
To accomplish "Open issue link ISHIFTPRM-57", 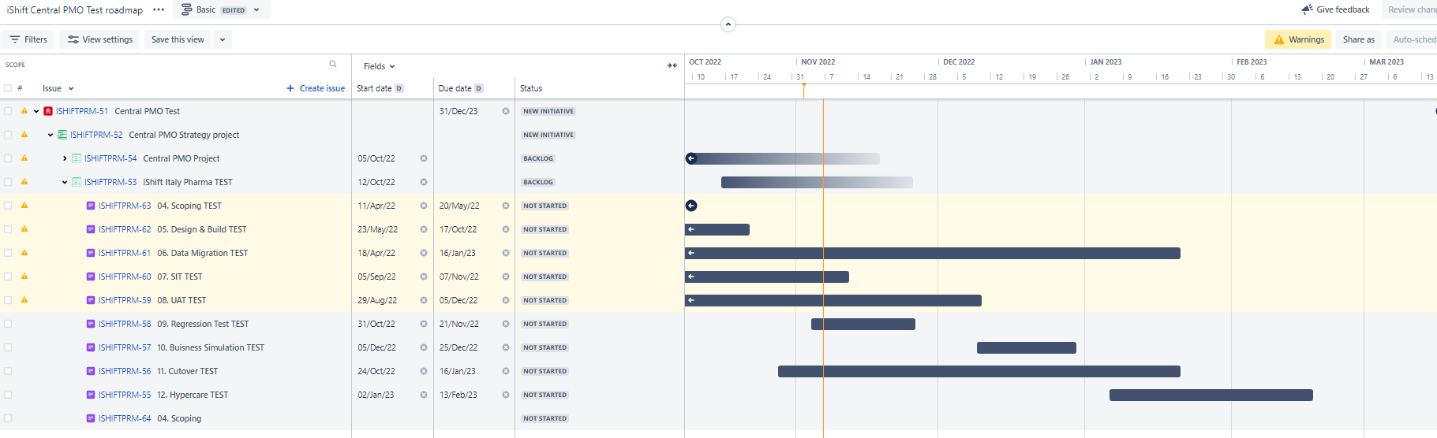I will coord(125,347).
